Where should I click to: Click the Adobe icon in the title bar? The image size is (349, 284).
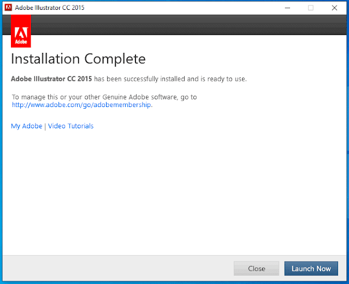pos(8,8)
